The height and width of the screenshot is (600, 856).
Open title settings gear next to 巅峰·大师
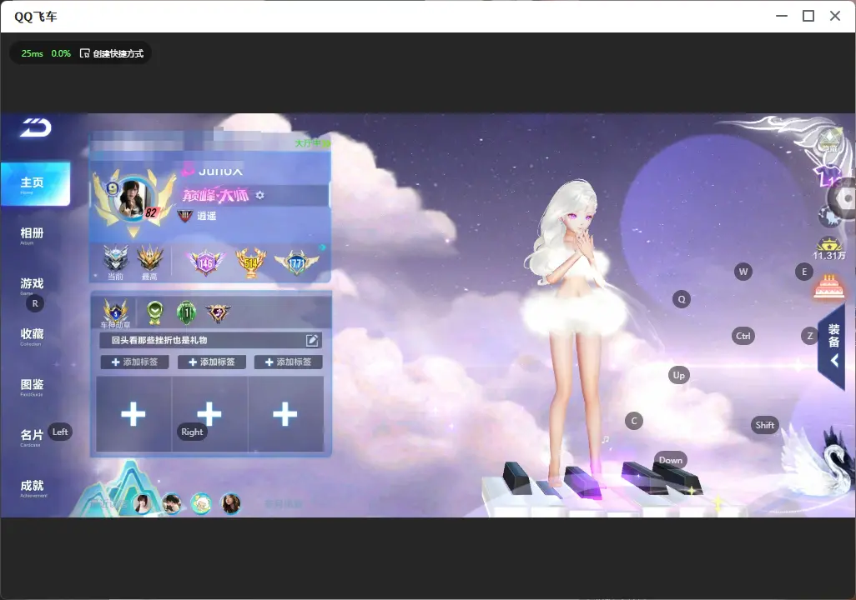point(259,195)
